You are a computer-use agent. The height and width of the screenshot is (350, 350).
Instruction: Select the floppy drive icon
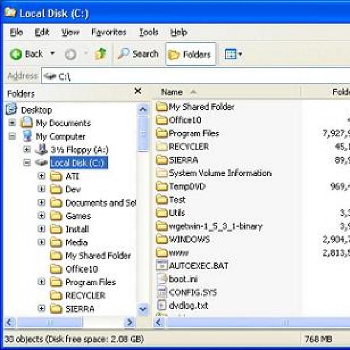pyautogui.click(x=41, y=149)
